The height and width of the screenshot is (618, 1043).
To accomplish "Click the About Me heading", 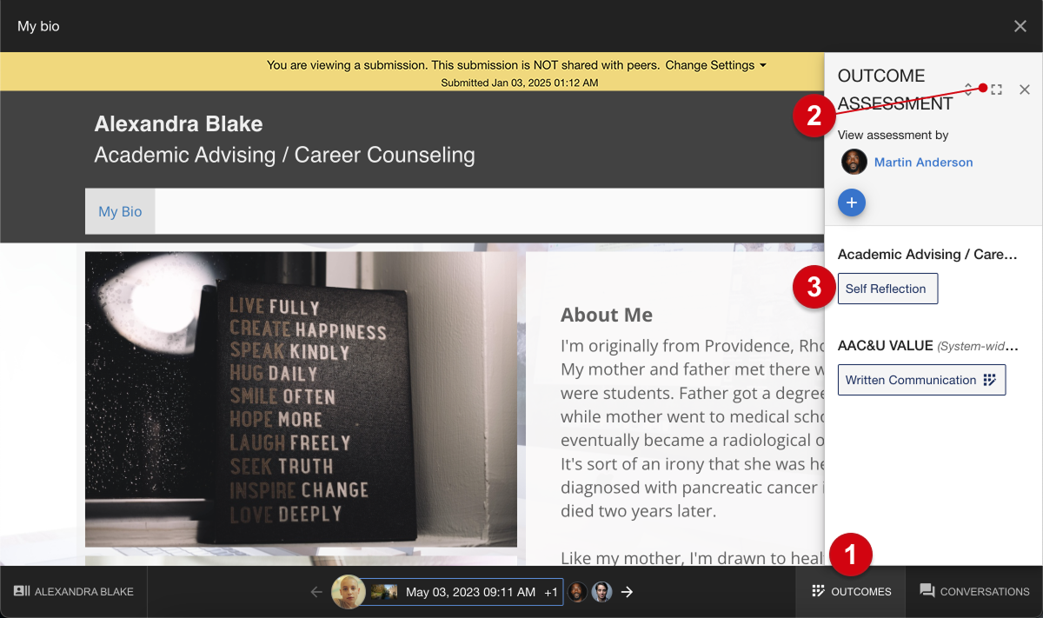I will [607, 315].
